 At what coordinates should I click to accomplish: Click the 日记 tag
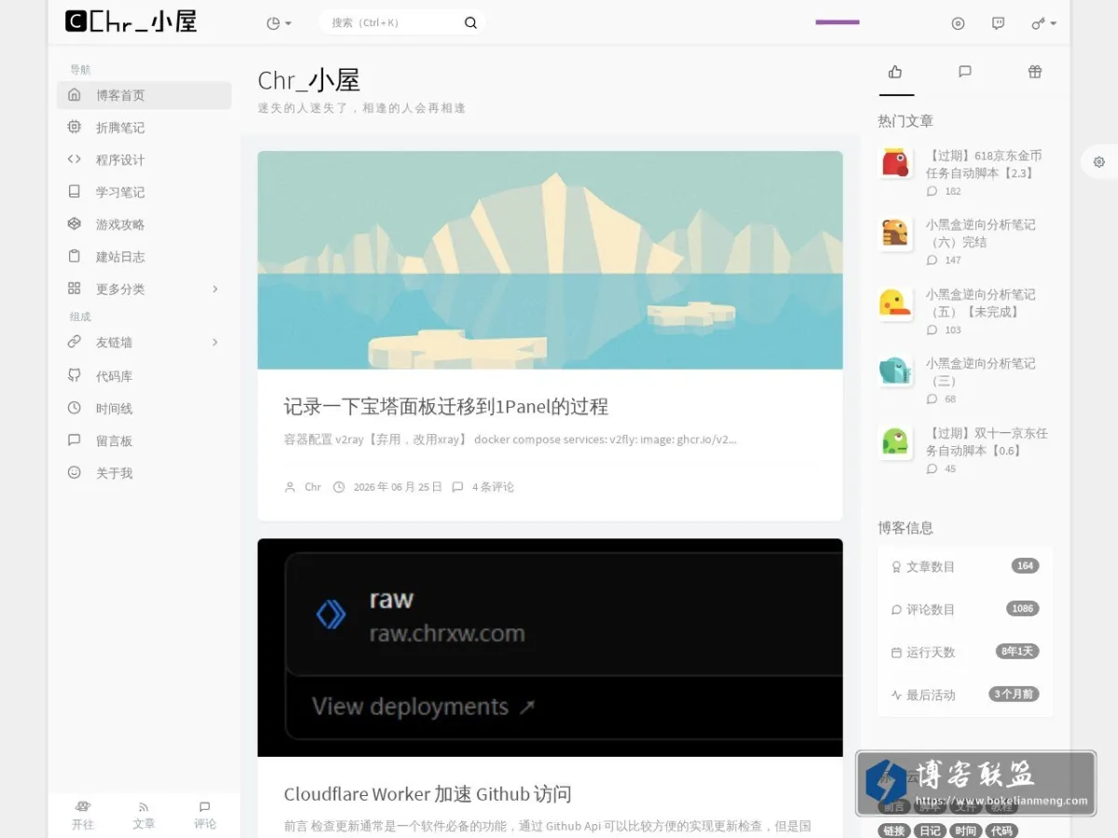click(930, 831)
